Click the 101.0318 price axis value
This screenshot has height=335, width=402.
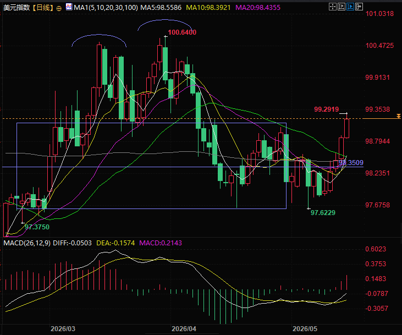[x=379, y=14]
